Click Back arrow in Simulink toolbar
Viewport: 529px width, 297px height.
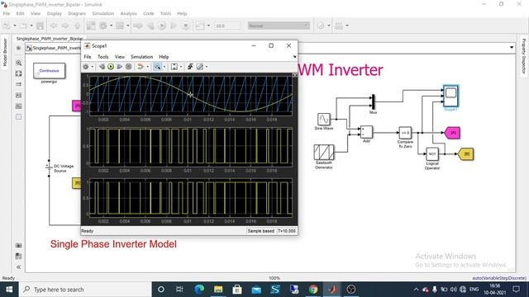(x=53, y=26)
